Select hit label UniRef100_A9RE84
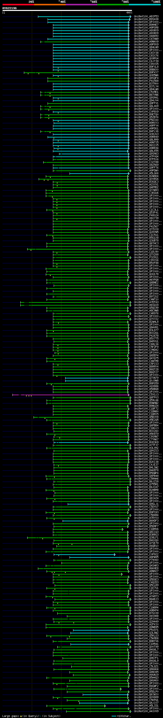The height and width of the screenshot is (718, 163). click(146, 148)
